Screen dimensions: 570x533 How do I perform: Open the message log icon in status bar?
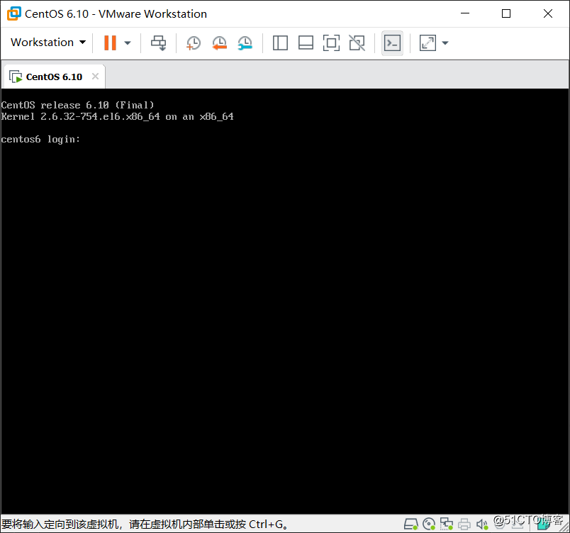(x=544, y=524)
